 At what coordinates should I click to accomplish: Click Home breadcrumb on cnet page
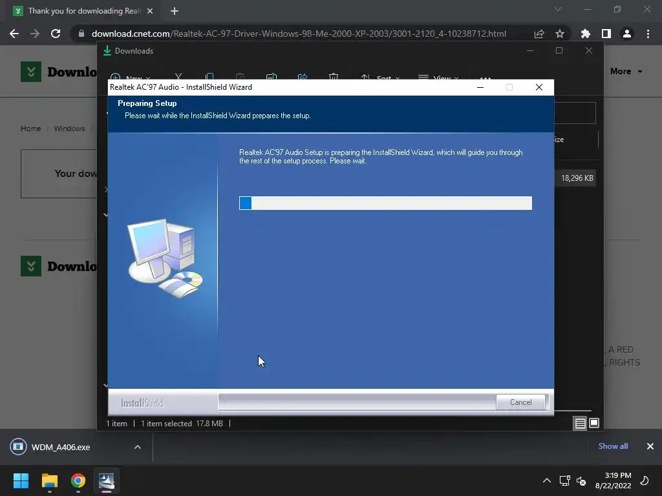tap(31, 129)
